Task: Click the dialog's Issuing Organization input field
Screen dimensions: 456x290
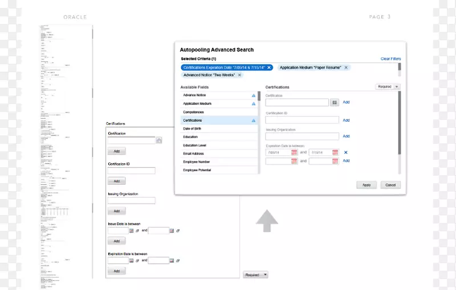Action: 302,136
